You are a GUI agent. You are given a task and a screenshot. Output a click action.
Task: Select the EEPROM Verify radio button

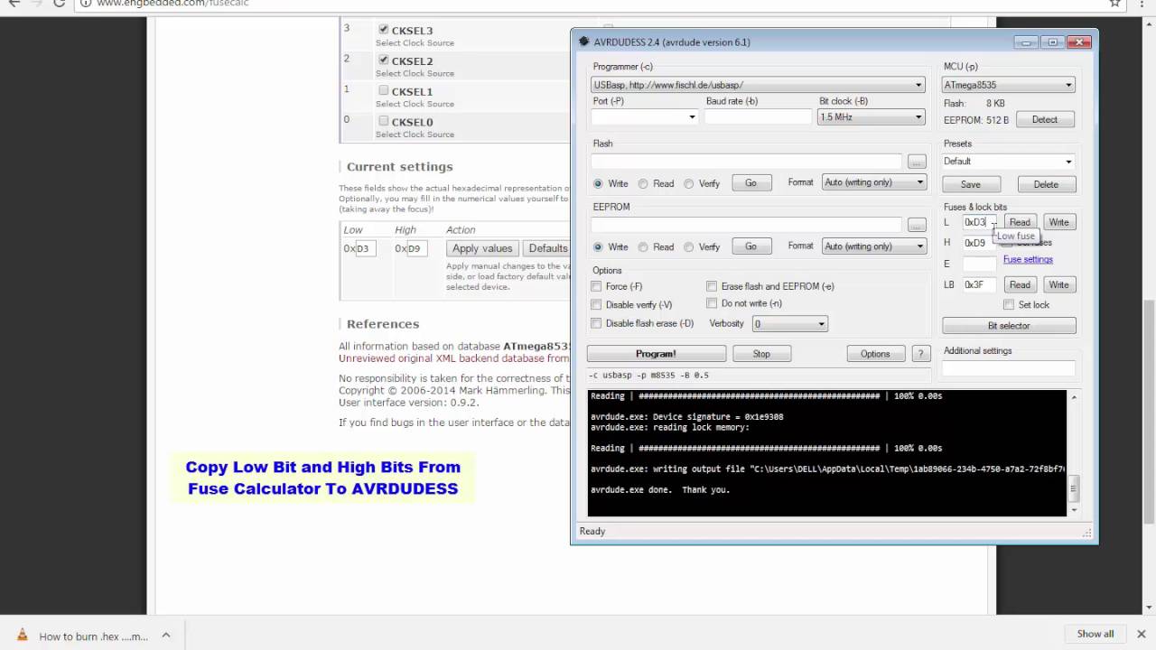(689, 246)
